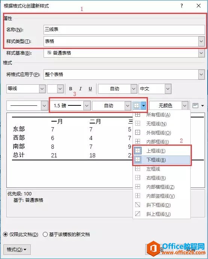Close the new style dialog
Screen dimensions: 208x259
click(199, 6)
